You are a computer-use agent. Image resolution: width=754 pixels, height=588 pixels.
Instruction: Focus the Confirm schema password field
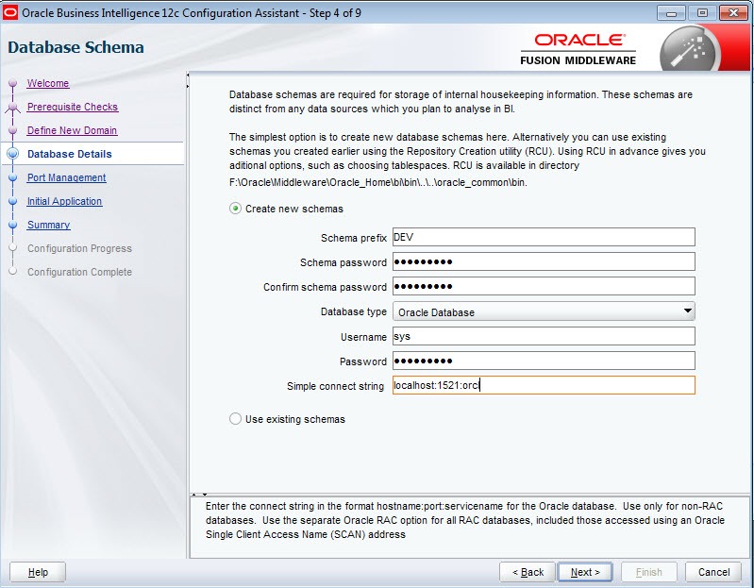[x=544, y=286]
